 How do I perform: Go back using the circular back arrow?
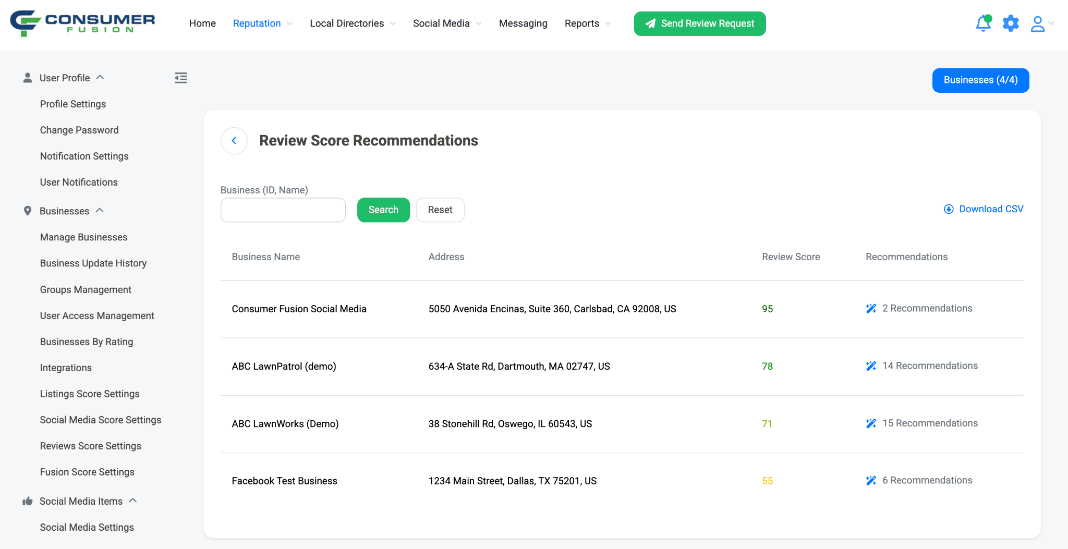(234, 141)
